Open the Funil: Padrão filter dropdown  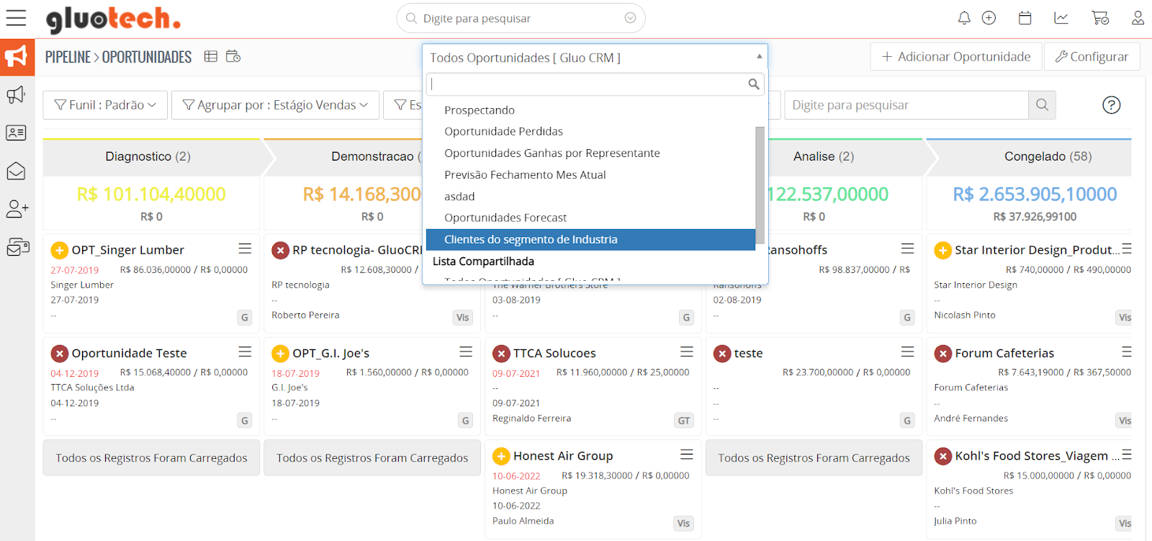coord(105,105)
